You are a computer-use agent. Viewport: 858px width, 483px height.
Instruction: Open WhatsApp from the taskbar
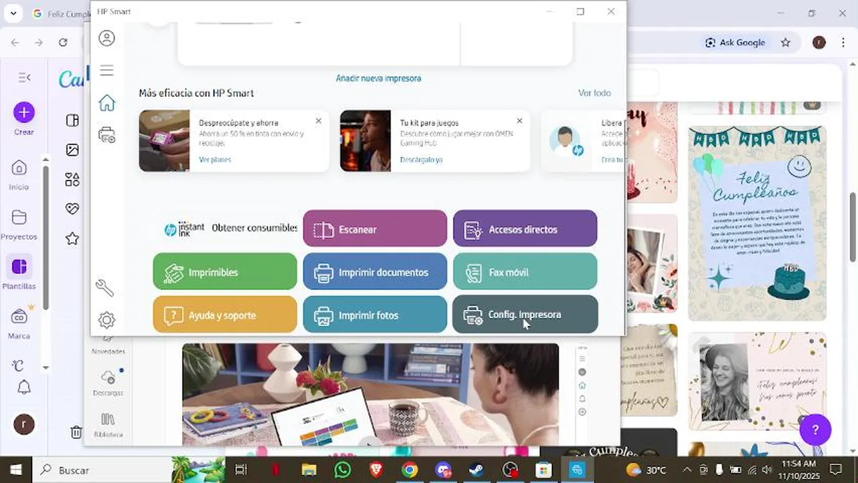342,470
